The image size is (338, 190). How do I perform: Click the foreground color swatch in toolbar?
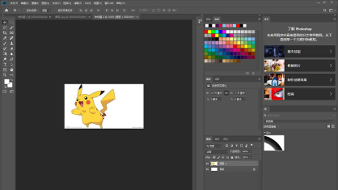click(x=7, y=81)
